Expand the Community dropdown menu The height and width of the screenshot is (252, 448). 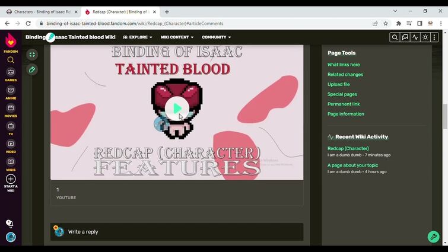[x=216, y=37]
